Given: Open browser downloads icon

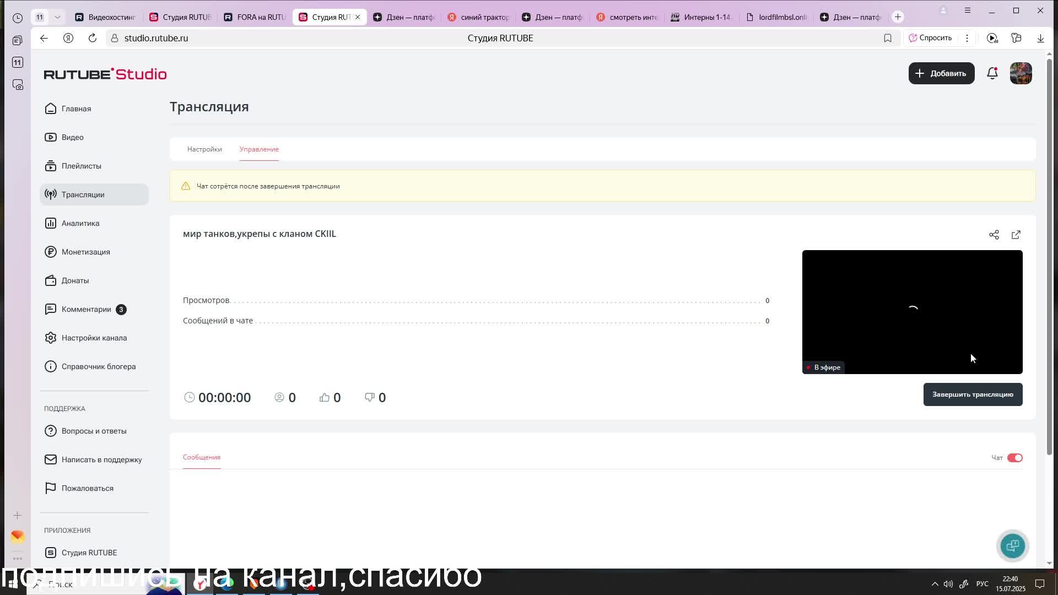Looking at the screenshot, I should [x=1040, y=38].
